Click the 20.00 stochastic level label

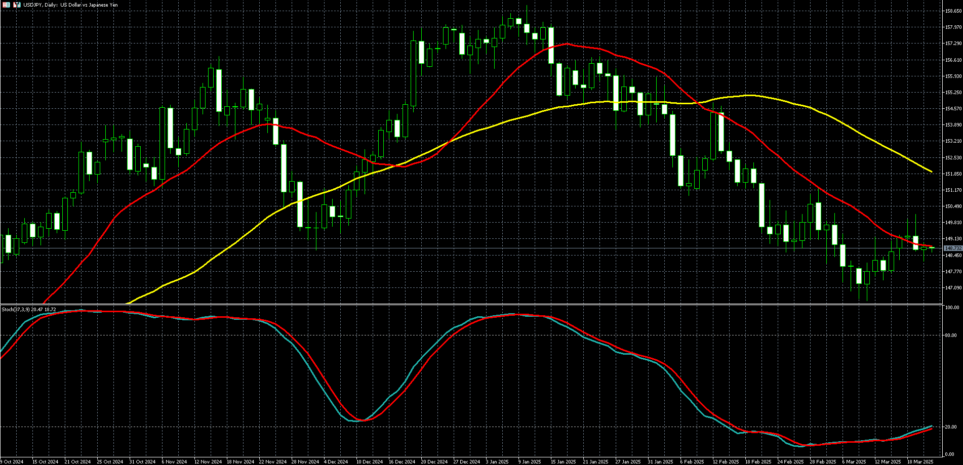950,427
